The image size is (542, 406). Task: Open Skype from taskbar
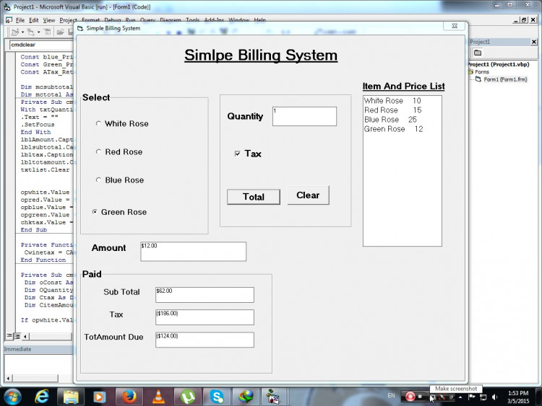[x=217, y=397]
